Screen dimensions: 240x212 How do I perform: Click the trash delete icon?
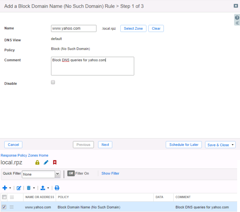coord(29,188)
